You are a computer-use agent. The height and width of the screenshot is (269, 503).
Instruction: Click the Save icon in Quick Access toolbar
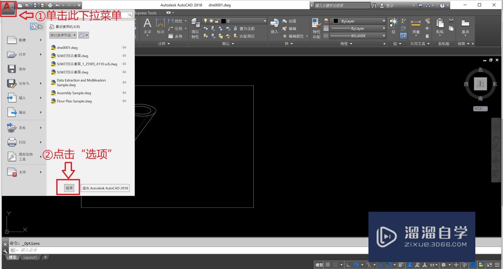click(x=35, y=5)
